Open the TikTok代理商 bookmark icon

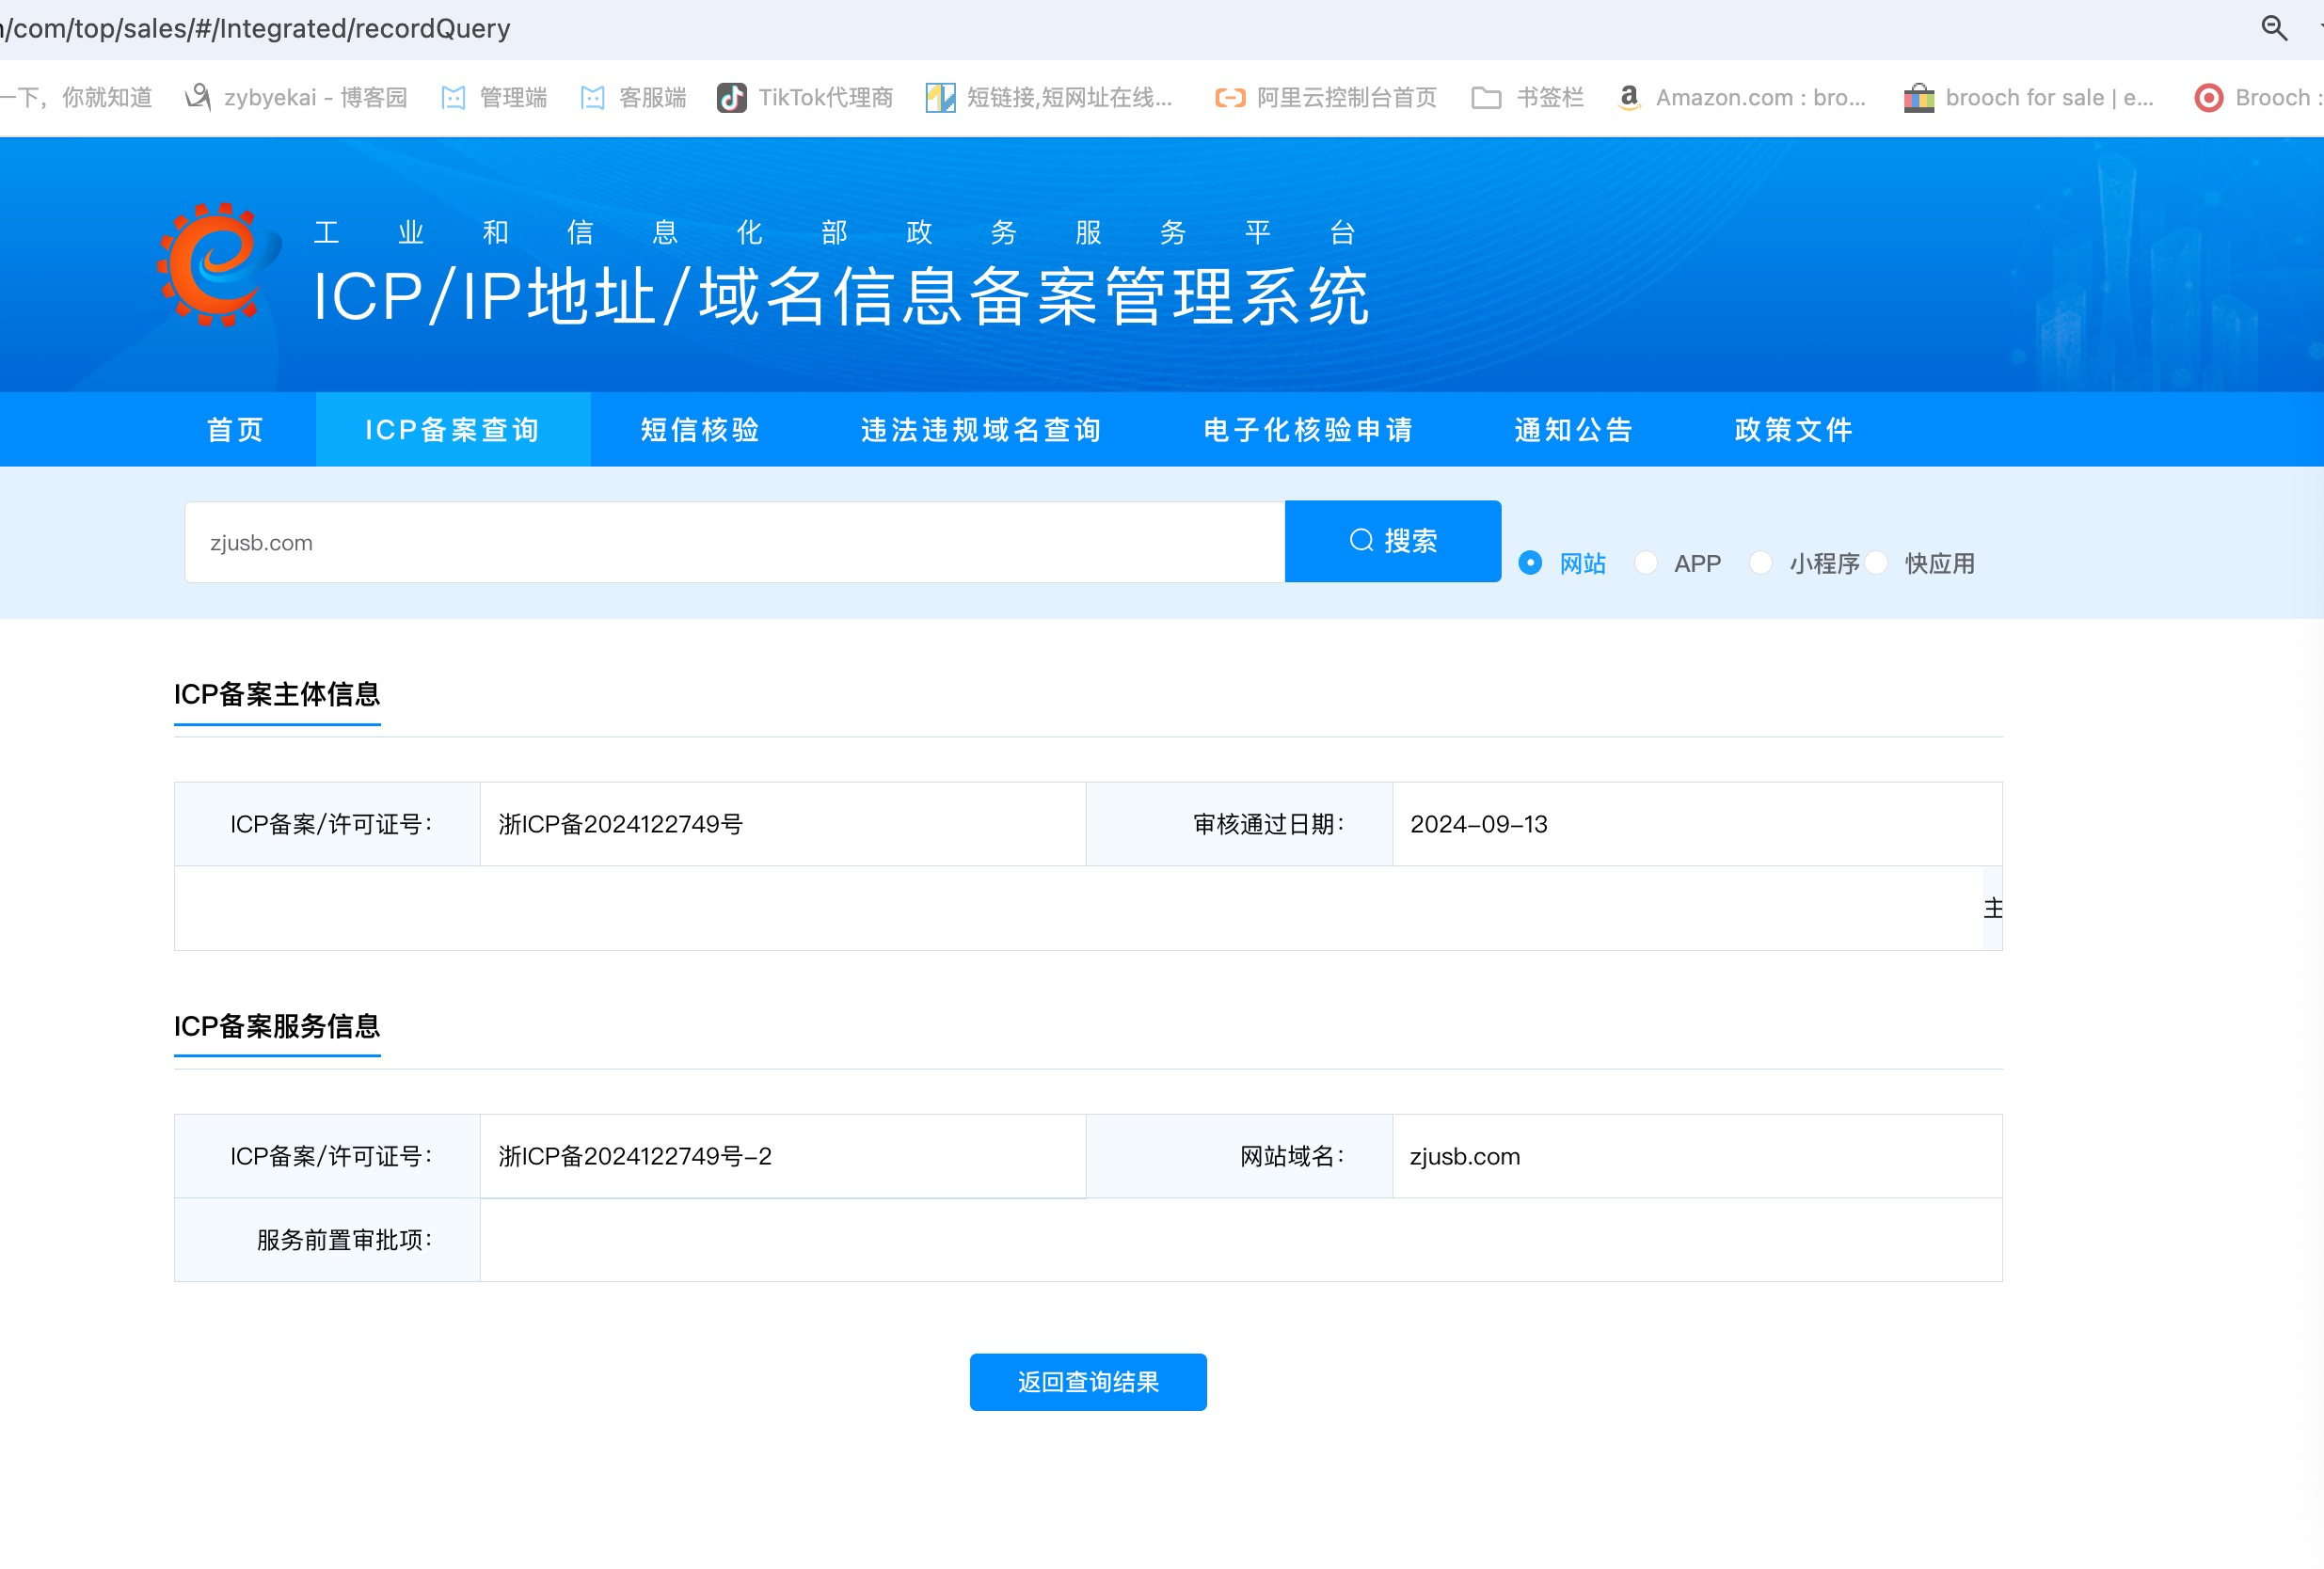[x=732, y=98]
